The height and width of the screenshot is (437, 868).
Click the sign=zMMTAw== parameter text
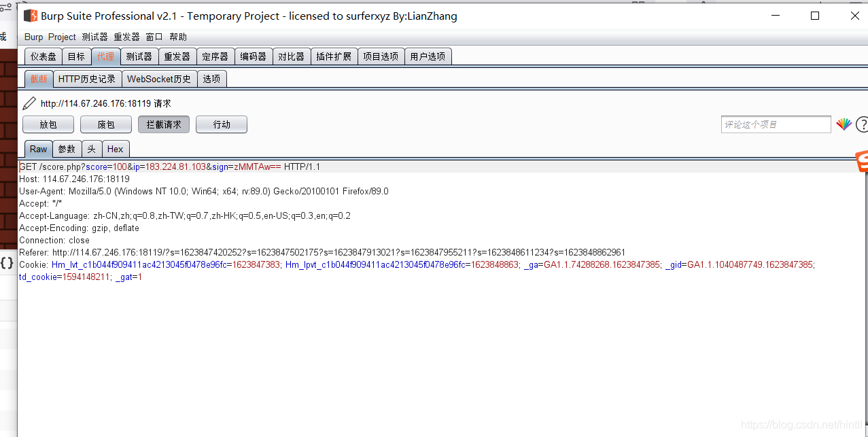coord(247,167)
